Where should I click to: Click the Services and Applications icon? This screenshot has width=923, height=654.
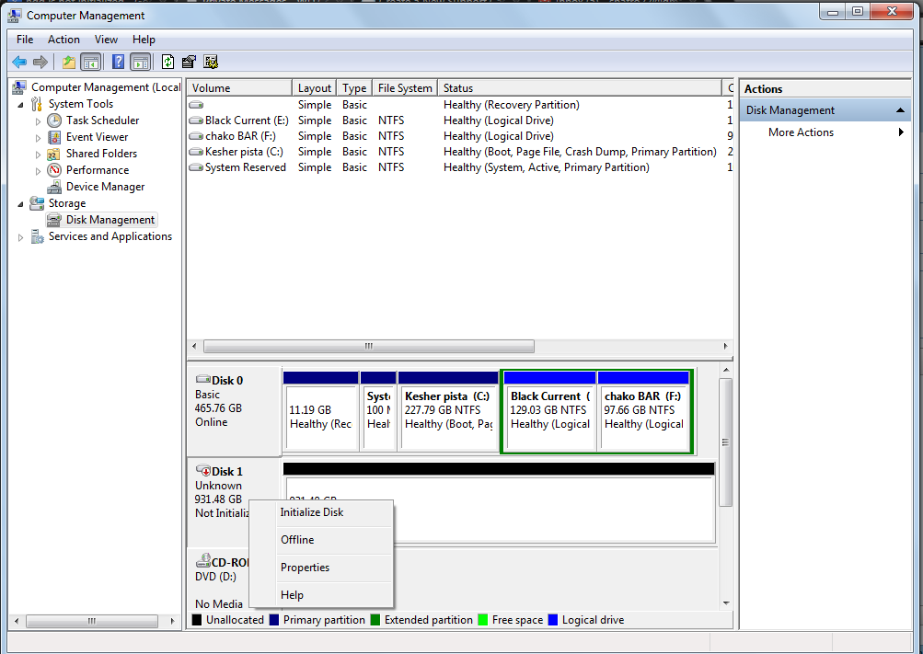[x=37, y=236]
